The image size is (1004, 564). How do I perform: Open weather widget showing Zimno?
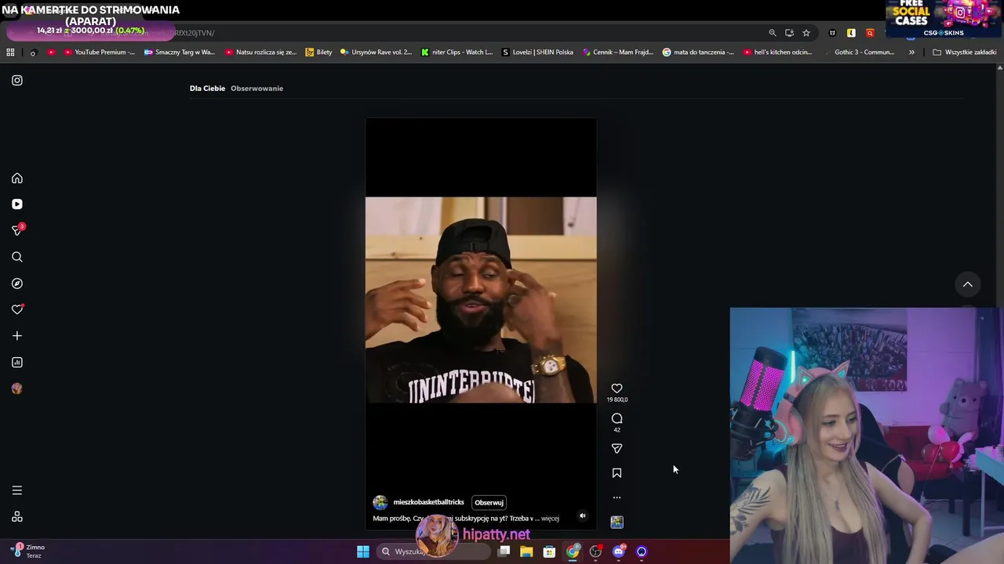[28, 551]
